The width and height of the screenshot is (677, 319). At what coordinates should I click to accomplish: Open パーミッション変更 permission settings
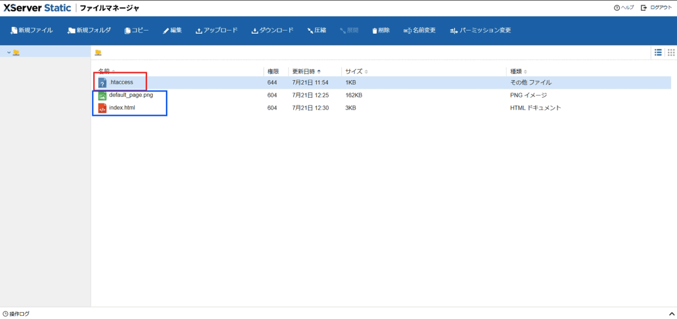point(480,31)
